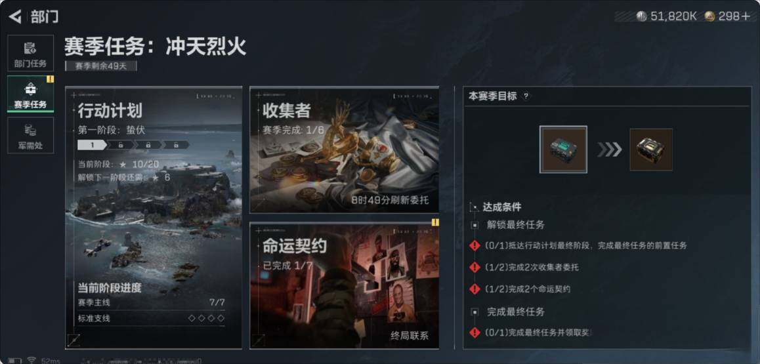Click the second locked stage padlock

pyautogui.click(x=148, y=145)
